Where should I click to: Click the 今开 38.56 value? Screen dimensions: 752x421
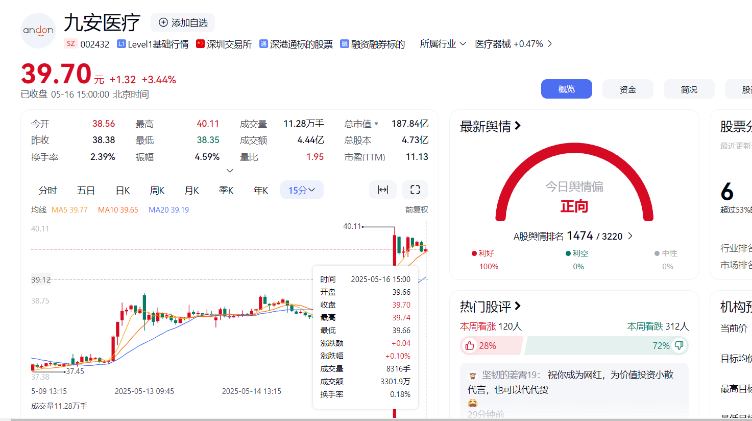click(104, 124)
